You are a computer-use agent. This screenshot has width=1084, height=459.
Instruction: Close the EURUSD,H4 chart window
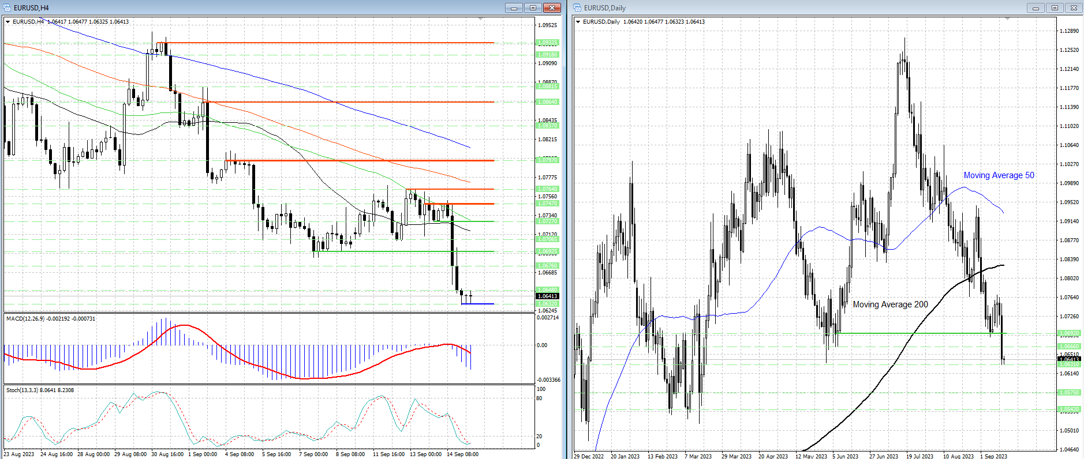(x=552, y=7)
